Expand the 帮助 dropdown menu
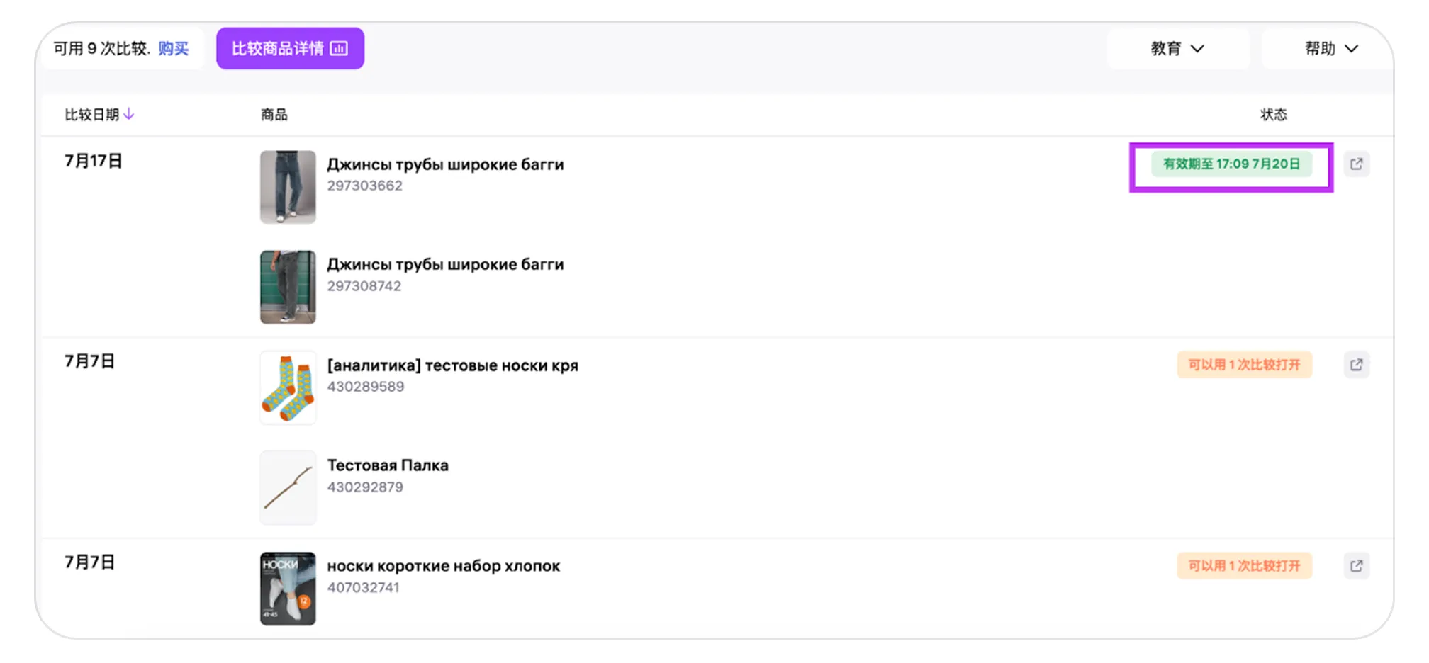Screen dimensions: 1429x663 (x=1331, y=48)
